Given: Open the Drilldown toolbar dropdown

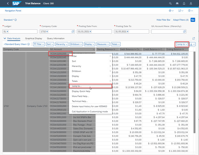Looking at the screenshot, I should point(76,44).
